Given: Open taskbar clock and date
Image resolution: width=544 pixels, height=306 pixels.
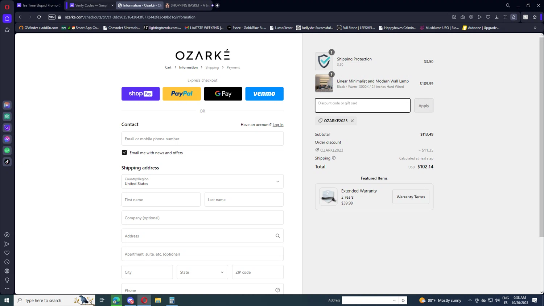Looking at the screenshot, I should pyautogui.click(x=520, y=300).
